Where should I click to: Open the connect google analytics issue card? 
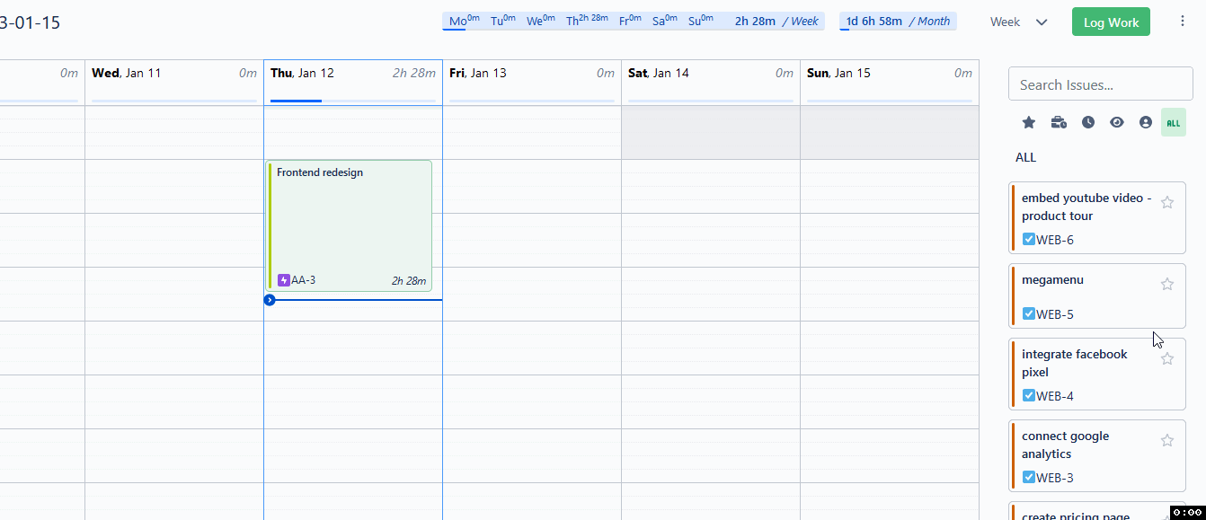pos(1097,456)
